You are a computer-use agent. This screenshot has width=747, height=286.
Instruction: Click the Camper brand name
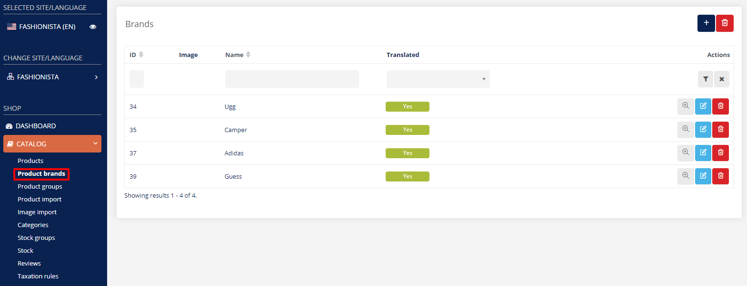pos(236,130)
